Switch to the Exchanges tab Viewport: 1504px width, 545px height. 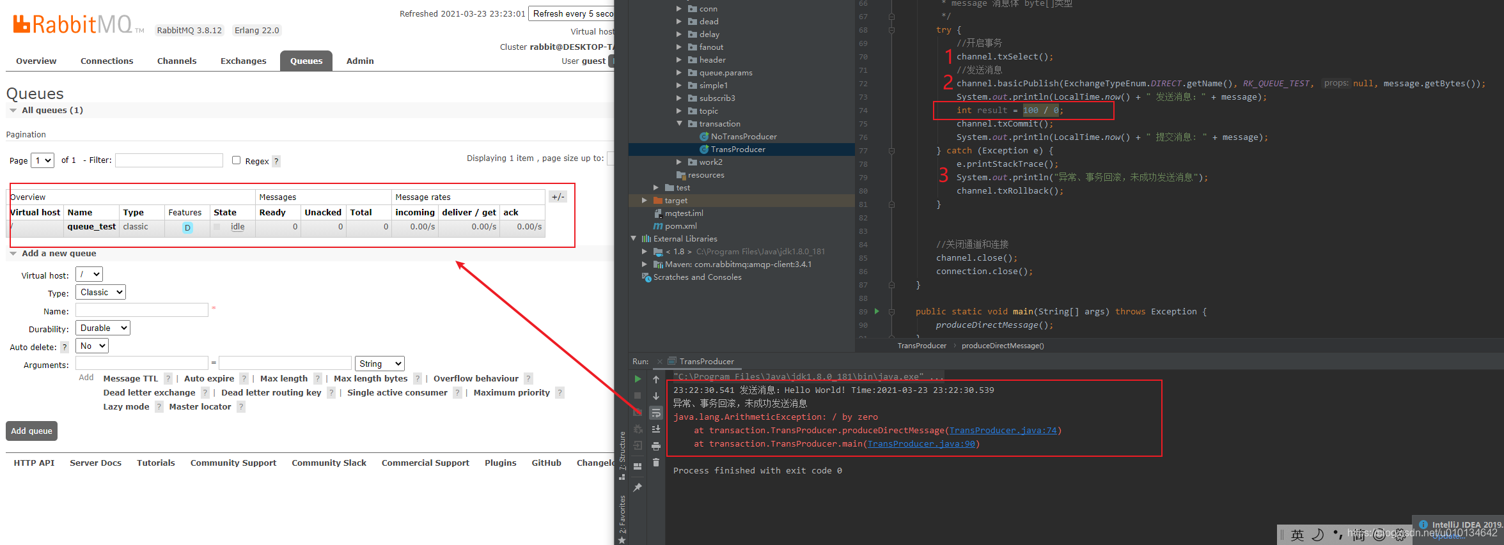coord(243,61)
